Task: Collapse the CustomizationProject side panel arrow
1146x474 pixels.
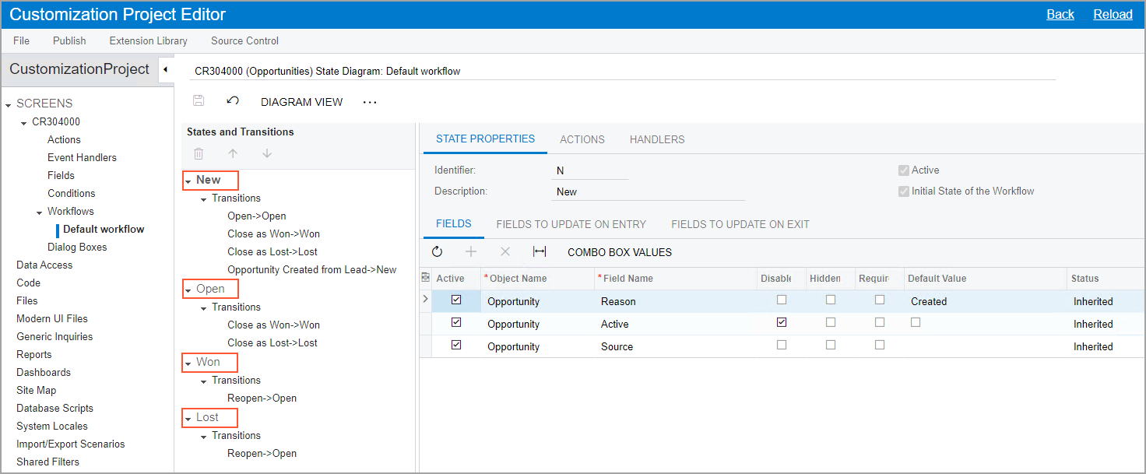Action: (165, 69)
